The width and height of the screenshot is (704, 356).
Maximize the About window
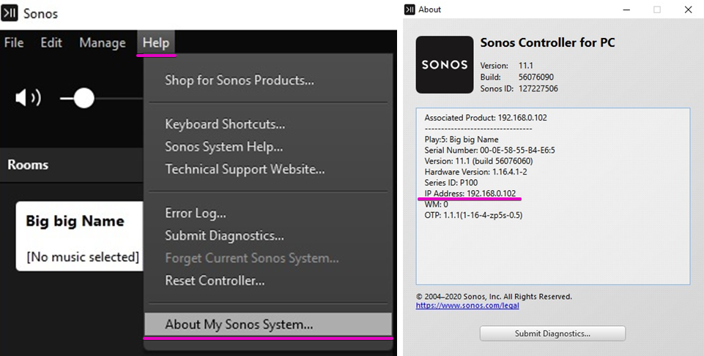[657, 10]
